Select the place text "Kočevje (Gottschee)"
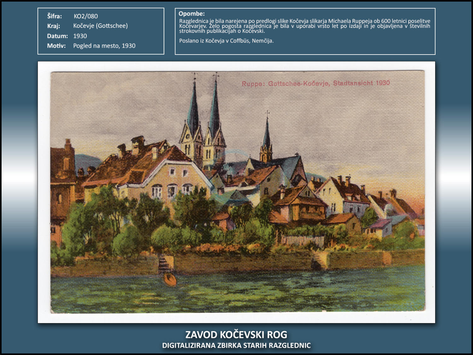Image resolution: width=473 pixels, height=355 pixels. pos(101,26)
